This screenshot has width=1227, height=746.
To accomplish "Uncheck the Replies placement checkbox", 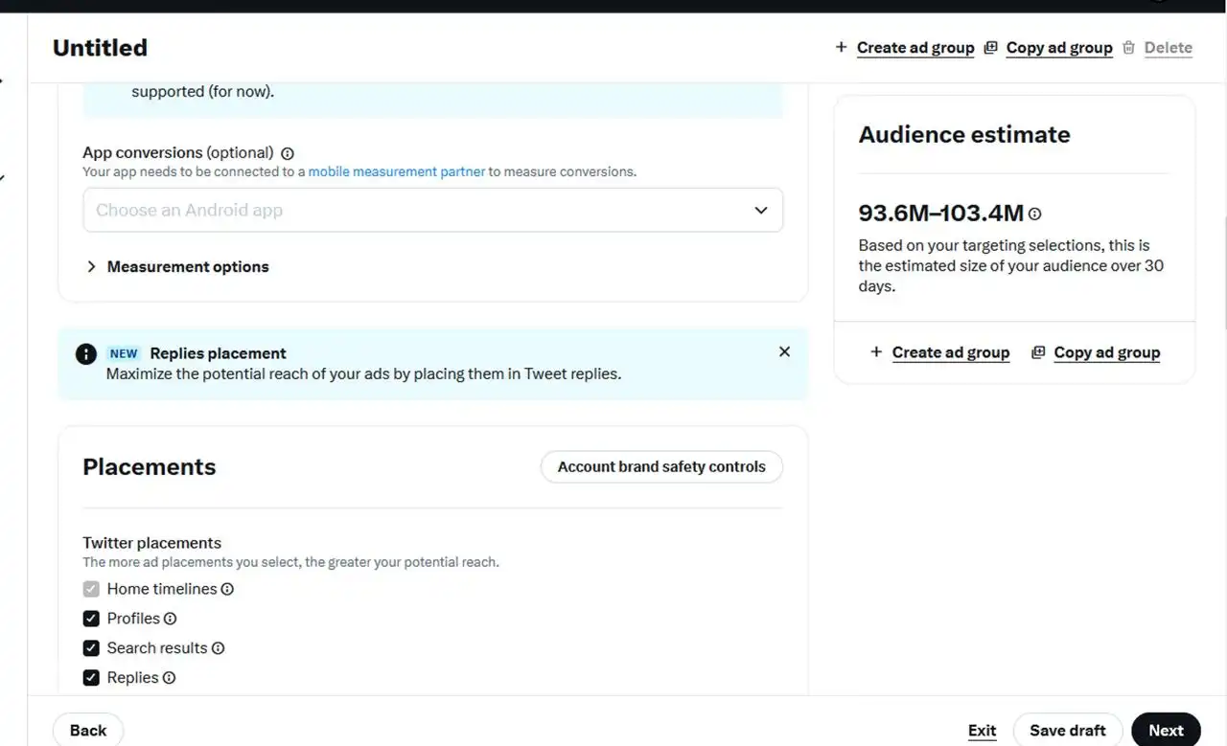I will [91, 678].
